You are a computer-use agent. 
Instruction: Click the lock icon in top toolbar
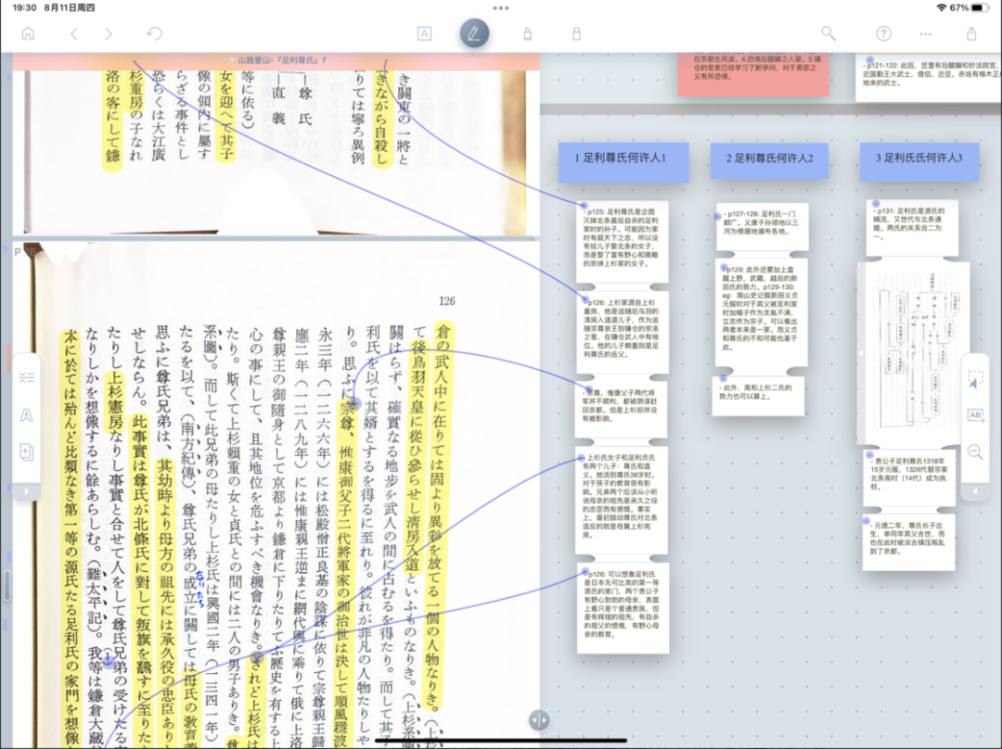(576, 34)
